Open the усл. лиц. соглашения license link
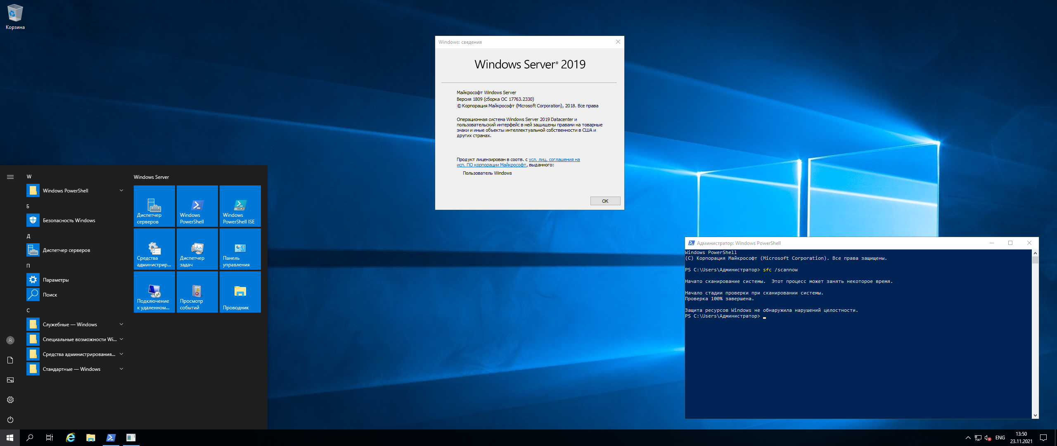This screenshot has width=1057, height=446. point(554,159)
